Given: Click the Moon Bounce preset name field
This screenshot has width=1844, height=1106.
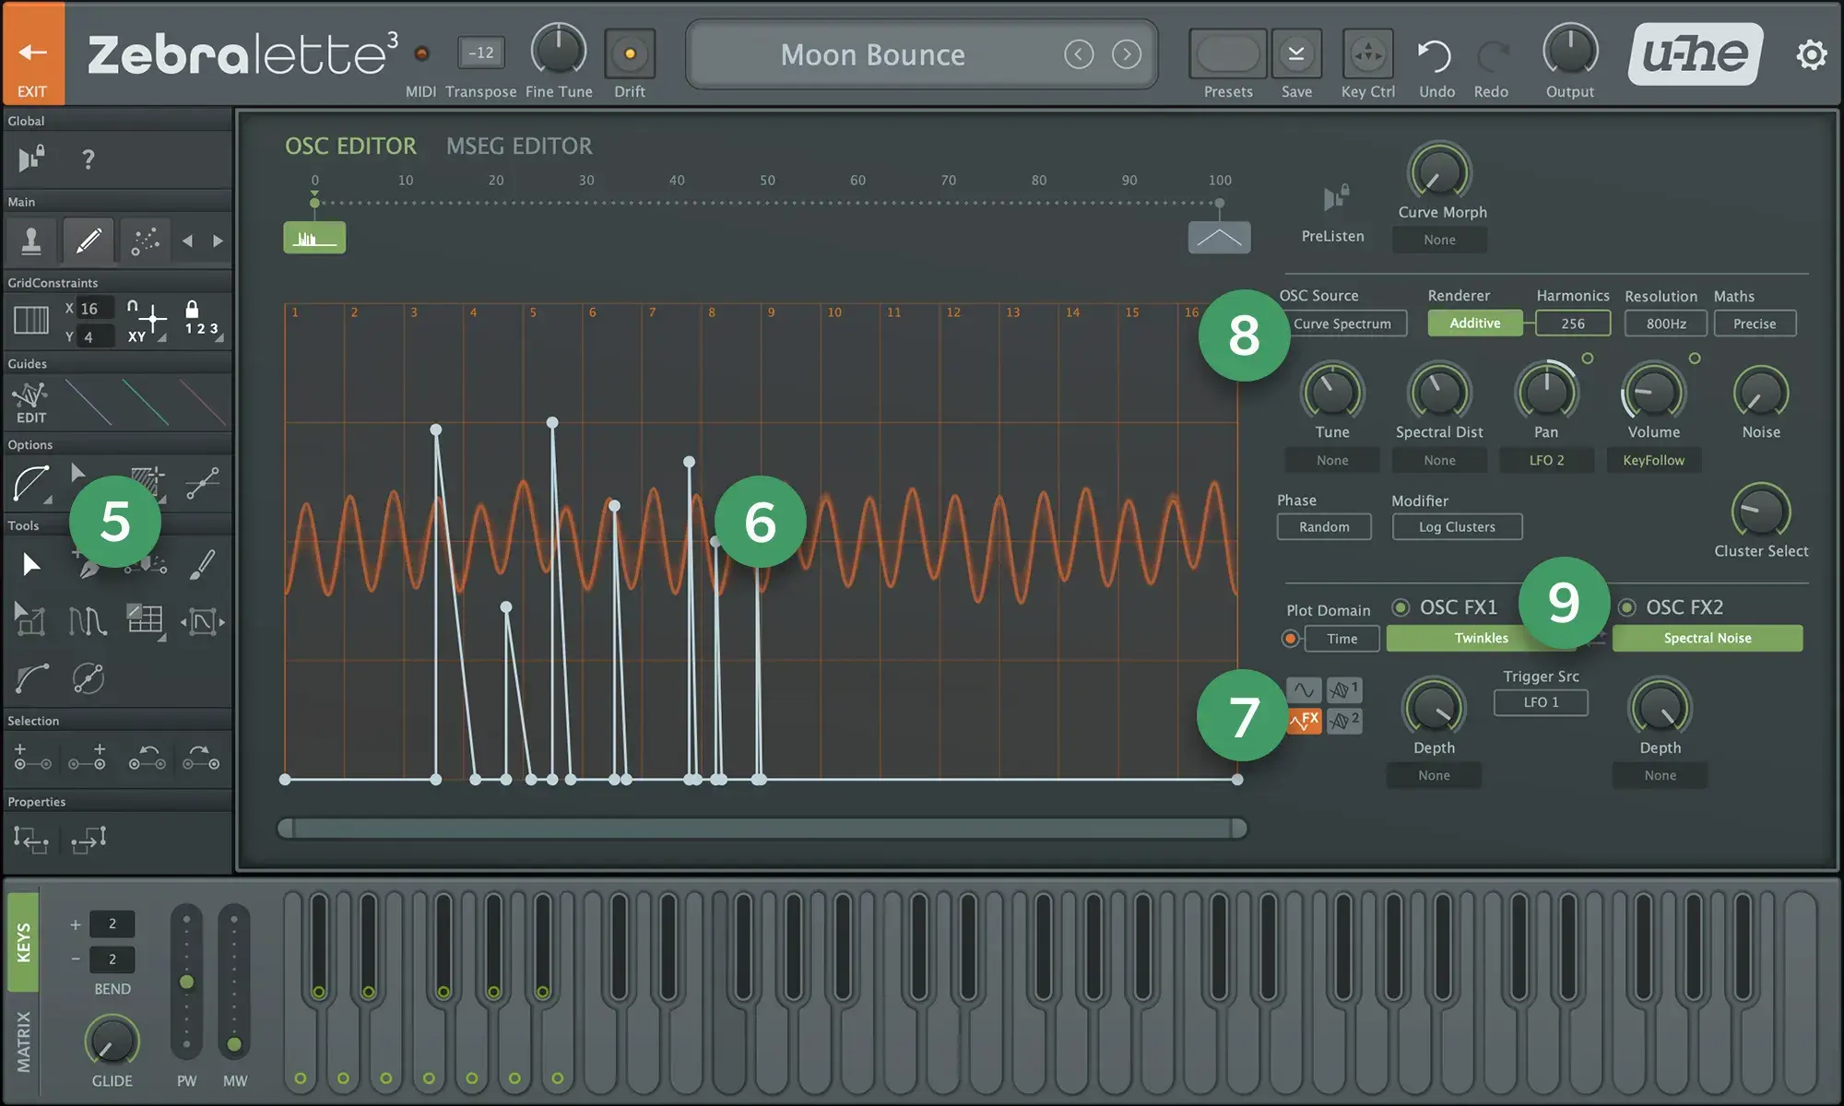Looking at the screenshot, I should click(x=873, y=54).
